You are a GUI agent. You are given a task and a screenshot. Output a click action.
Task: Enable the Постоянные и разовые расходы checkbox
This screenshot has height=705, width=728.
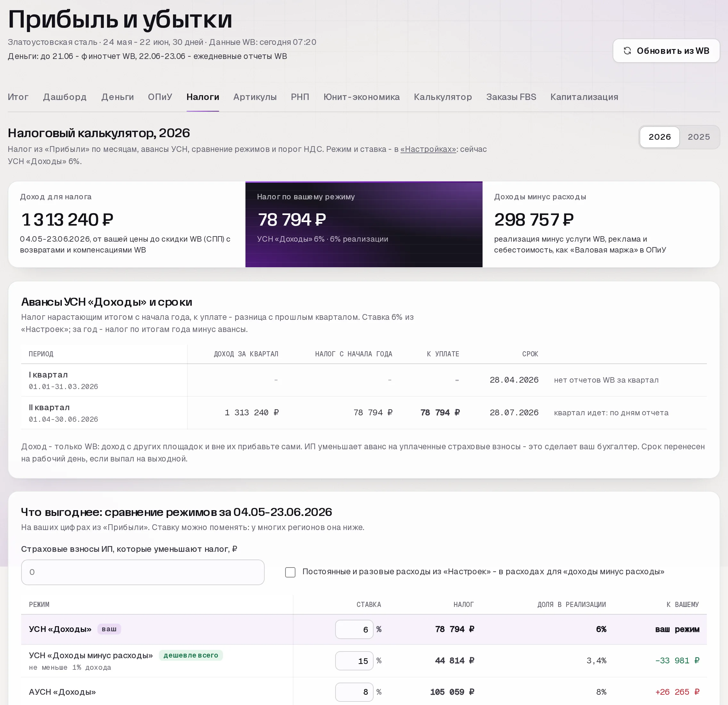[x=290, y=572]
